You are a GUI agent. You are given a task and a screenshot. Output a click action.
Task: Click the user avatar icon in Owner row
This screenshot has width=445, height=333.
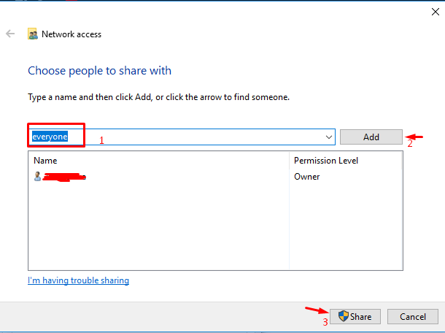37,177
